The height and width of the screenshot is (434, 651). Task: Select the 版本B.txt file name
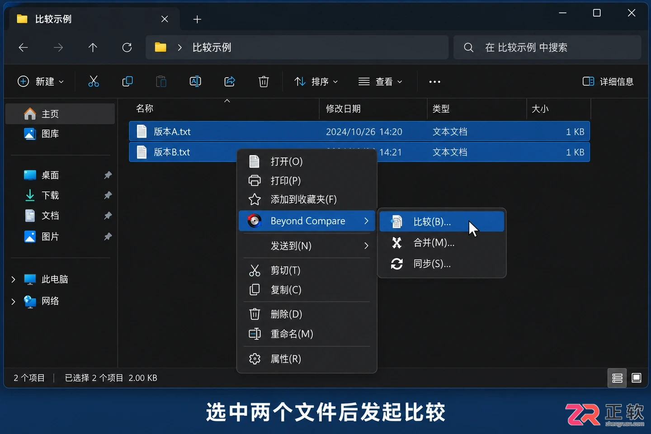[x=172, y=152]
